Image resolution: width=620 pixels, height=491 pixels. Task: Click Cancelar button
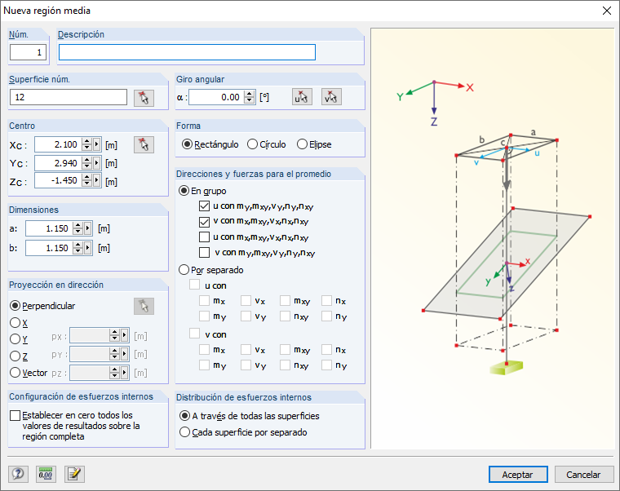(x=584, y=475)
